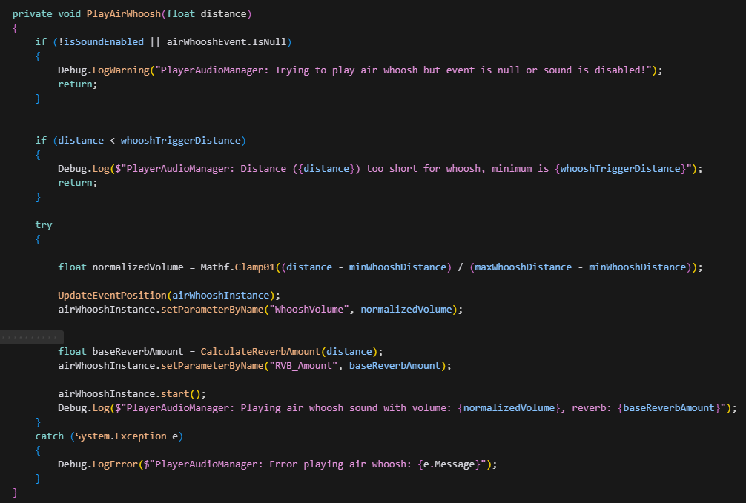Click the UpdateEventPosition method call
The width and height of the screenshot is (746, 503).
112,295
